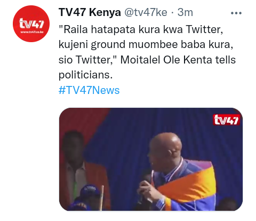Click the tv47 watermark logo inside video
Image resolution: width=256 pixels, height=221 pixels.
click(226, 120)
